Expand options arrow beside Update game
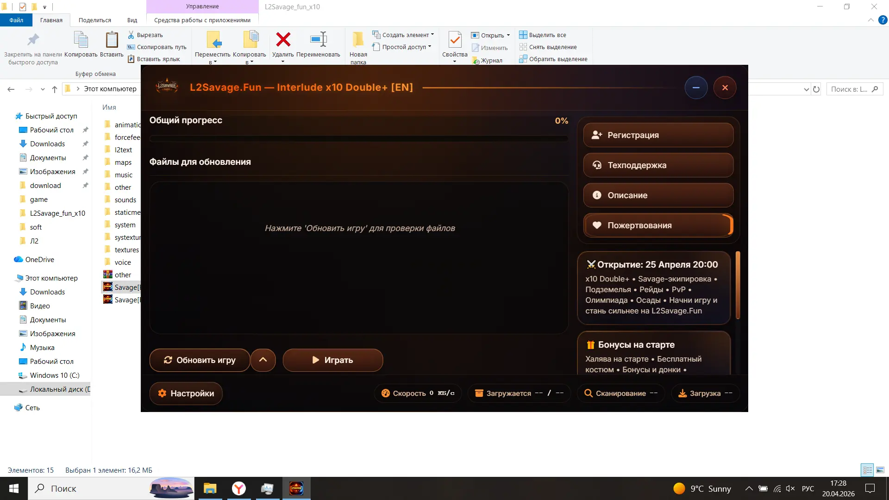This screenshot has height=500, width=889. coord(263,360)
